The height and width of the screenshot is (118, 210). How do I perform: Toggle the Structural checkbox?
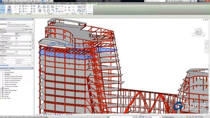coord(17,52)
